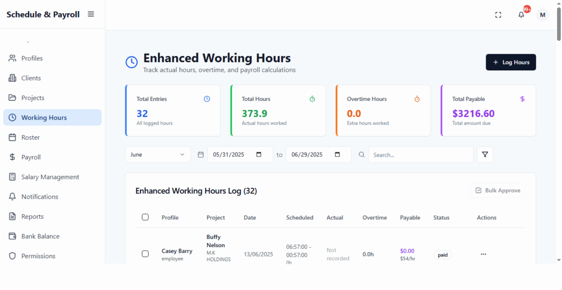Check the Casey Barry row checkbox

pos(145,254)
